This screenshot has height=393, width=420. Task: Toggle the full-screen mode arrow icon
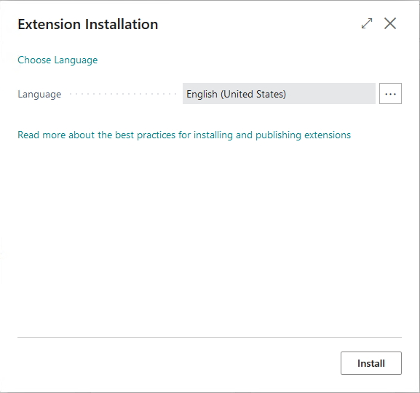(x=367, y=23)
